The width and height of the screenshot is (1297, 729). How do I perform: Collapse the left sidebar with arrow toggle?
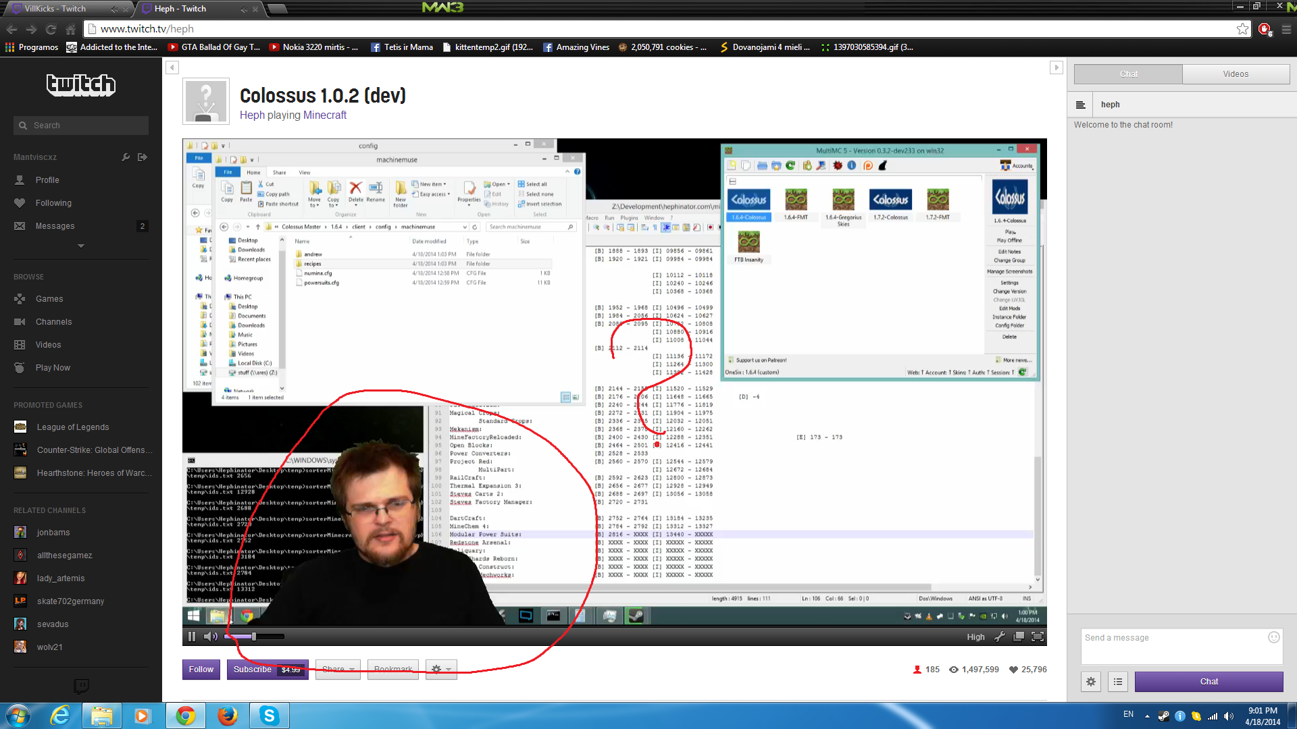pos(172,67)
